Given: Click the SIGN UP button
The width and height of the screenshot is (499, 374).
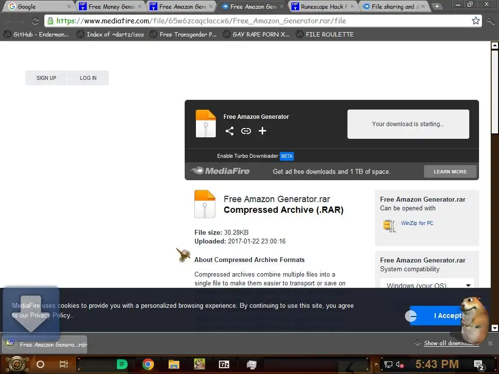Looking at the screenshot, I should click(46, 78).
